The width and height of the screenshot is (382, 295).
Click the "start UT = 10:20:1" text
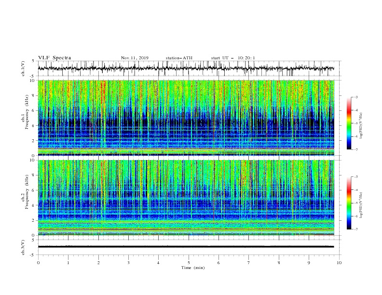[x=233, y=58]
